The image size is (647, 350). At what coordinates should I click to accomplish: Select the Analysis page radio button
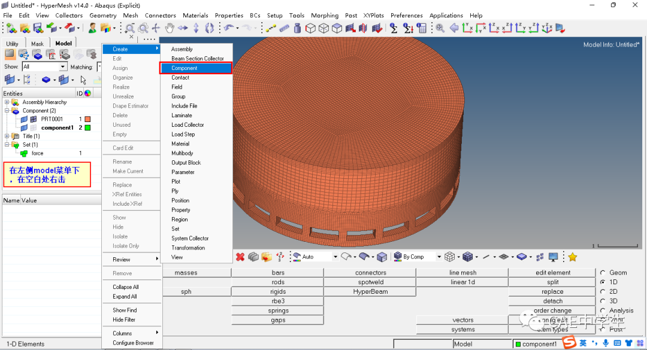point(603,311)
